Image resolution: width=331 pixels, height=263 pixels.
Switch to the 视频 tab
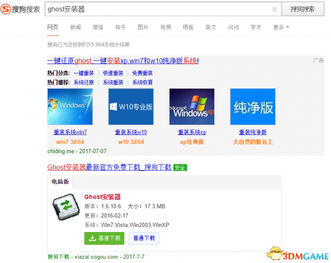165,27
